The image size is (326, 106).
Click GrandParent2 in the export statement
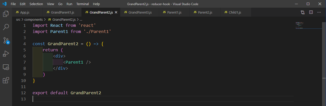(x=86, y=93)
